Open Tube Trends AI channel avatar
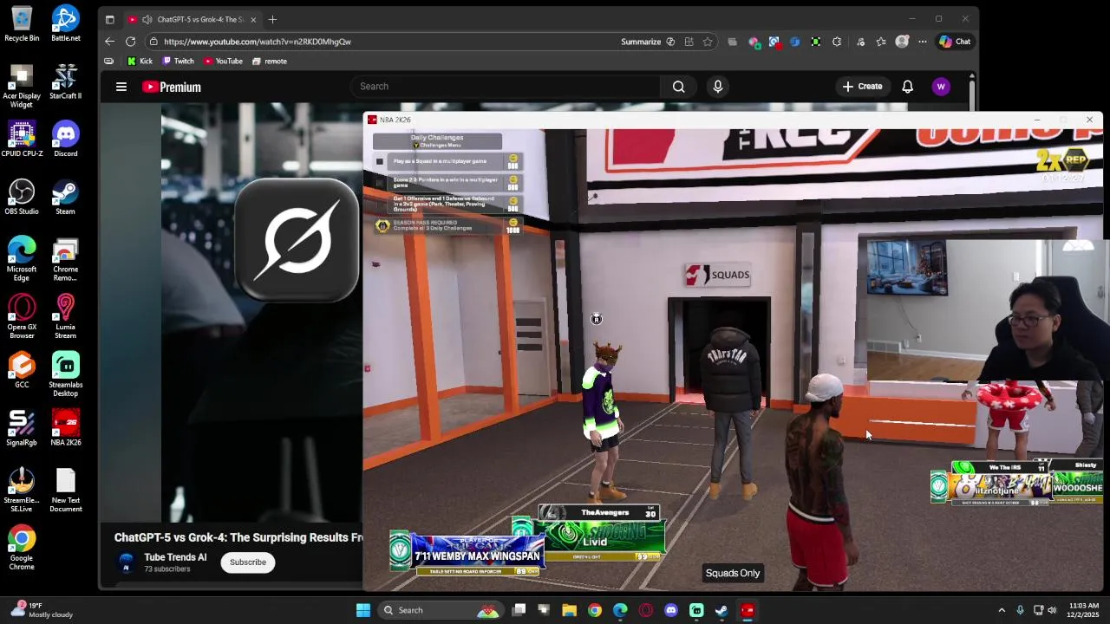The width and height of the screenshot is (1110, 624). pos(127,562)
